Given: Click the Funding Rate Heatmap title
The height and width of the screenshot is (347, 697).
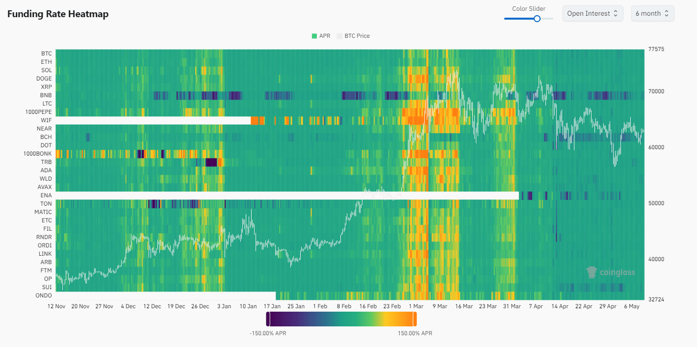Looking at the screenshot, I should point(58,14).
